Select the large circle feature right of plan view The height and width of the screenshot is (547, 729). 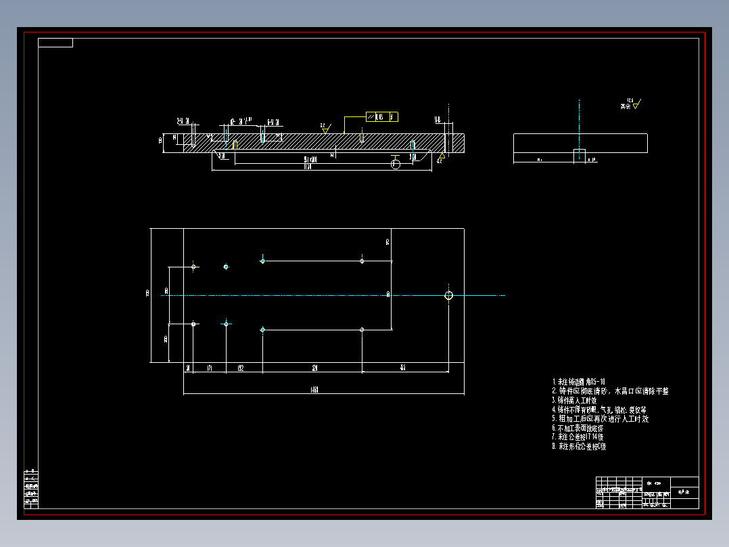(x=449, y=296)
